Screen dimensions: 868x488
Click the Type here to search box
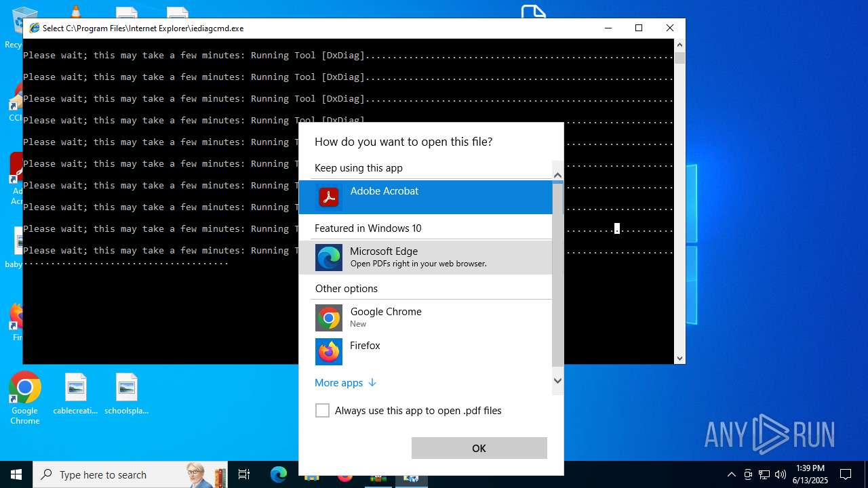click(x=130, y=474)
